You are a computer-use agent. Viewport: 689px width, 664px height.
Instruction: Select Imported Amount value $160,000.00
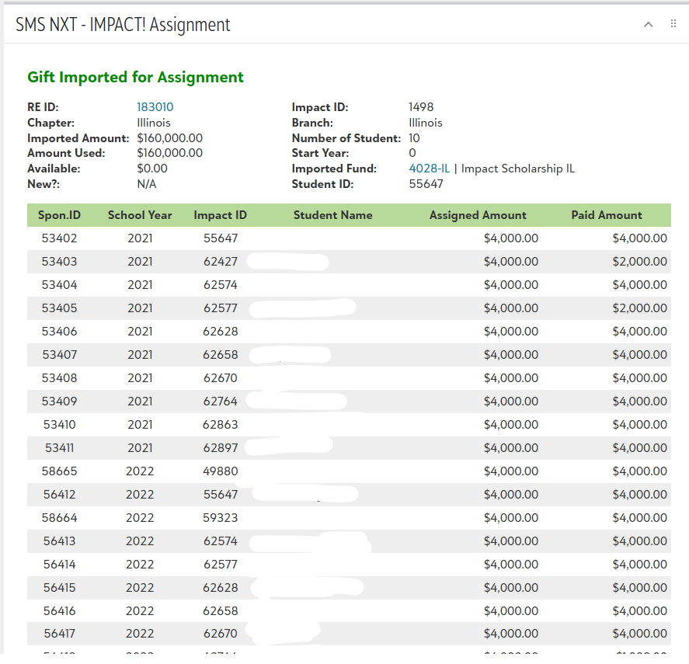(x=169, y=138)
